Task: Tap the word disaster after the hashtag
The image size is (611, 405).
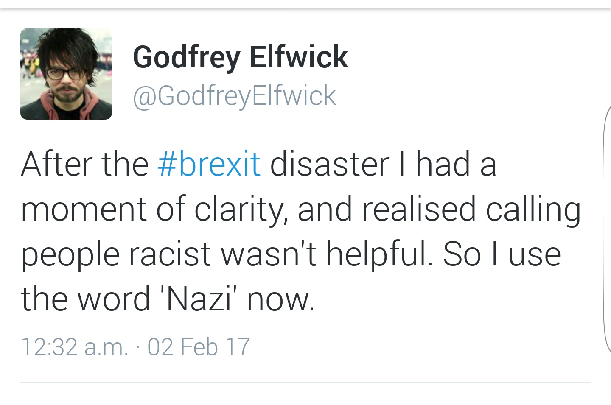Action: coord(330,164)
